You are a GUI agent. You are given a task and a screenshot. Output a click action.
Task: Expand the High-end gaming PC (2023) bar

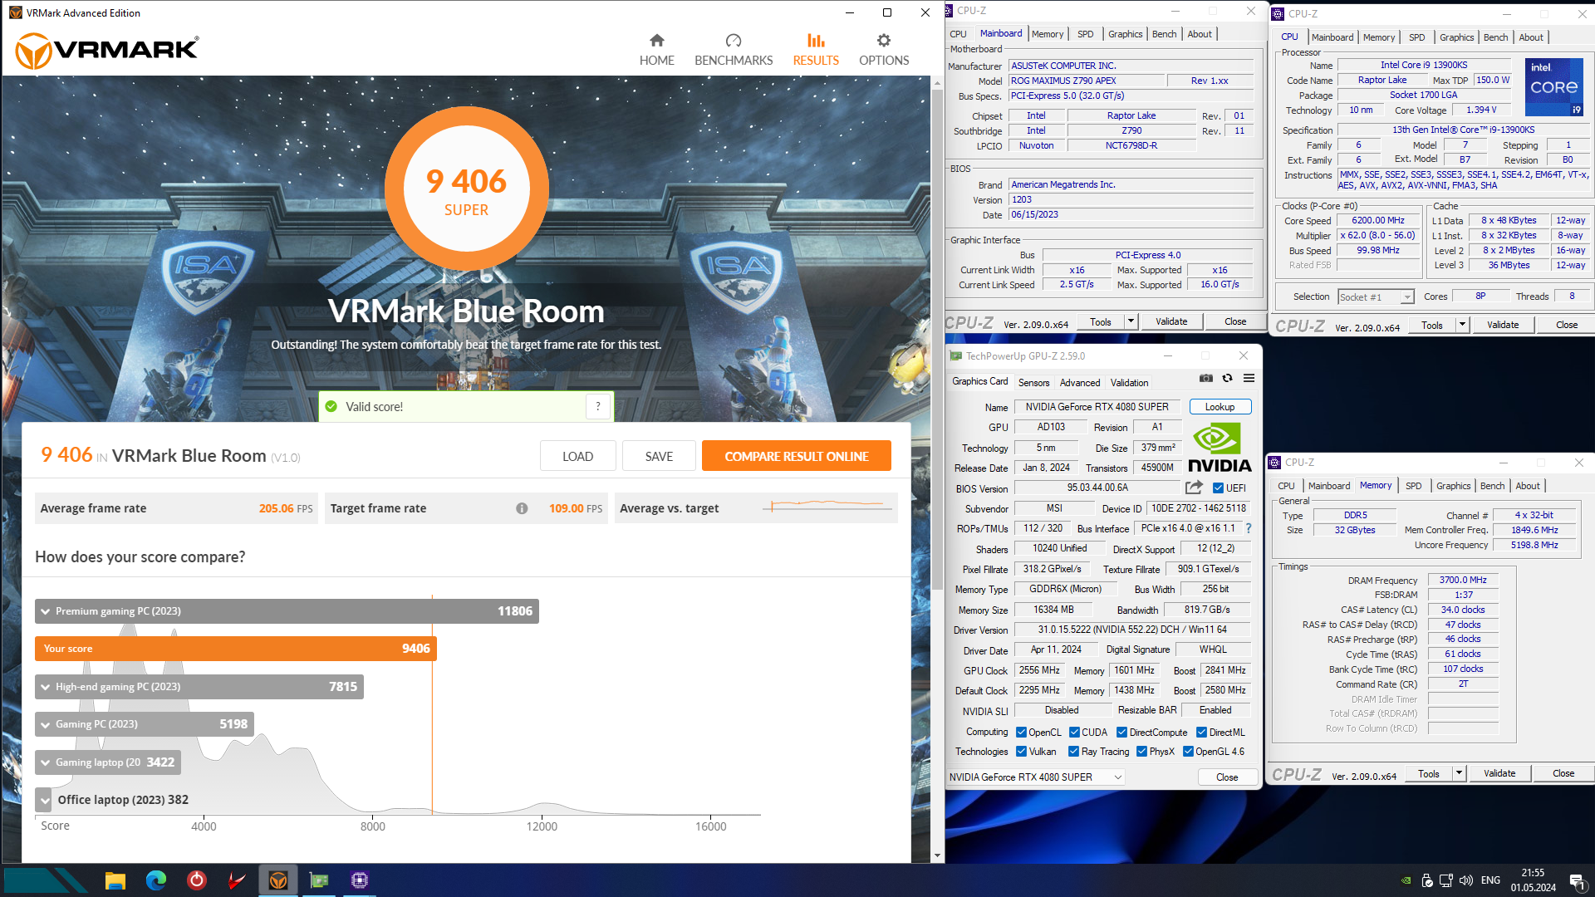pos(199,686)
